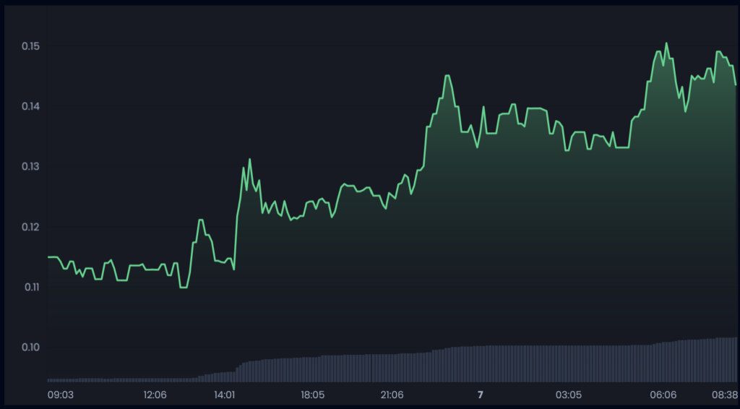Click the highest price peak above 0.15
740x409 pixels.
666,43
